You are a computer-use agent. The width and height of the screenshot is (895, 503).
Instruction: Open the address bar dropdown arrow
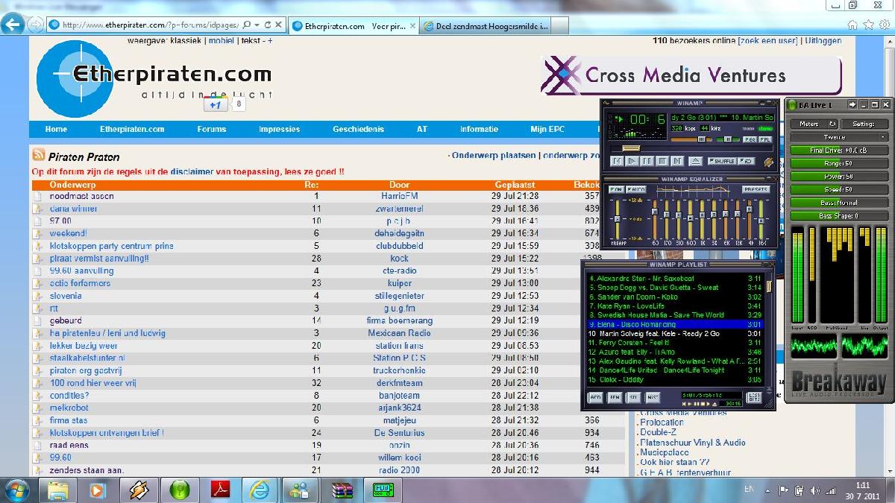point(257,25)
